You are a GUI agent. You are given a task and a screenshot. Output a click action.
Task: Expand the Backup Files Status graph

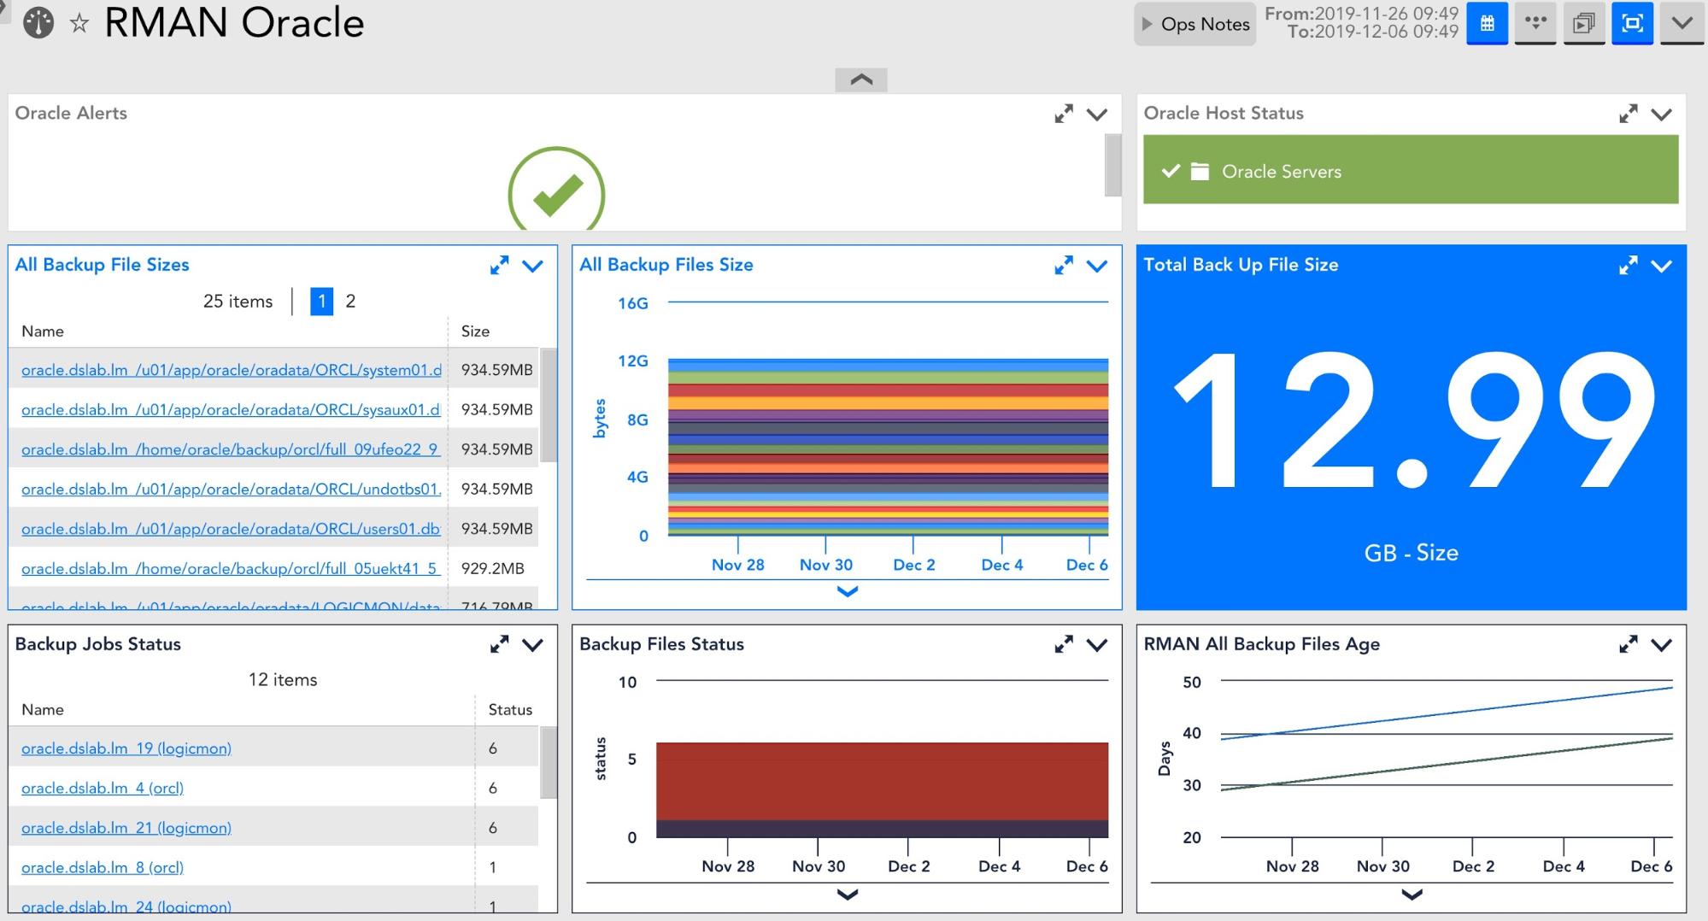[x=1064, y=645]
